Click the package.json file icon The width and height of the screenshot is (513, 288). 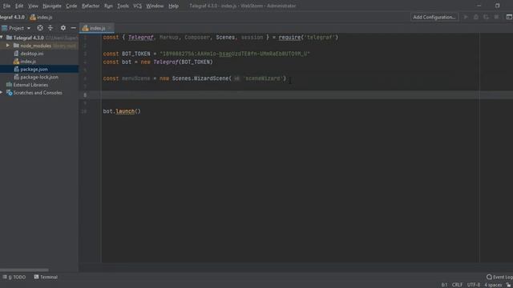click(16, 70)
